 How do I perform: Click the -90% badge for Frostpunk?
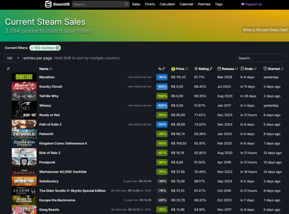pos(162,162)
